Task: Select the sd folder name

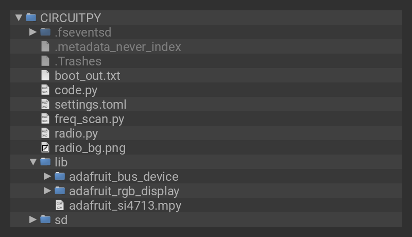Action: [61, 220]
